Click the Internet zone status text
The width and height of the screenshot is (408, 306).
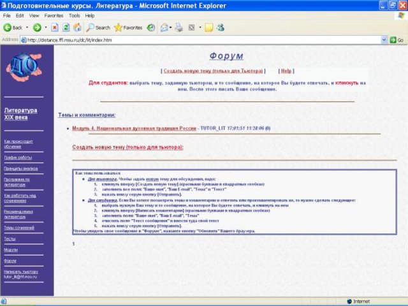point(361,302)
